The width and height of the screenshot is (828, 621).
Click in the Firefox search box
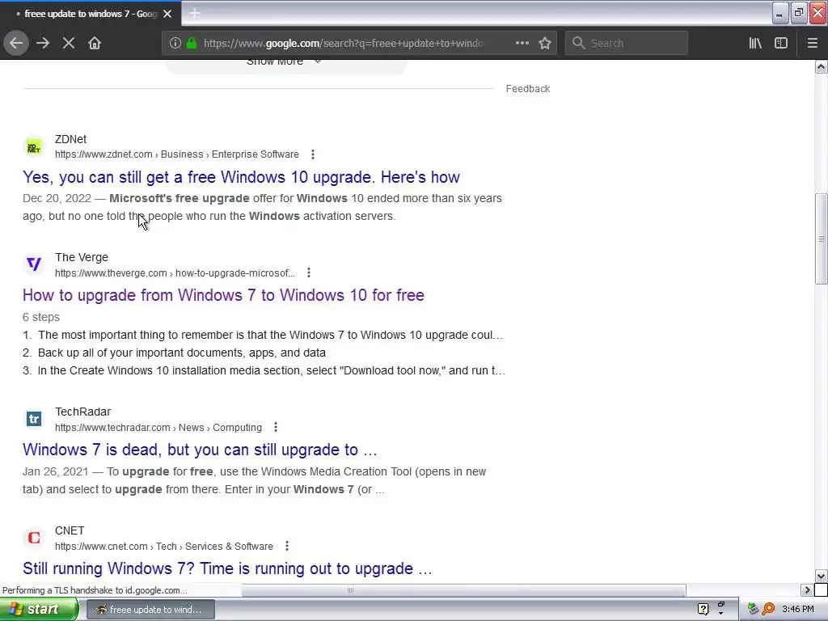627,43
